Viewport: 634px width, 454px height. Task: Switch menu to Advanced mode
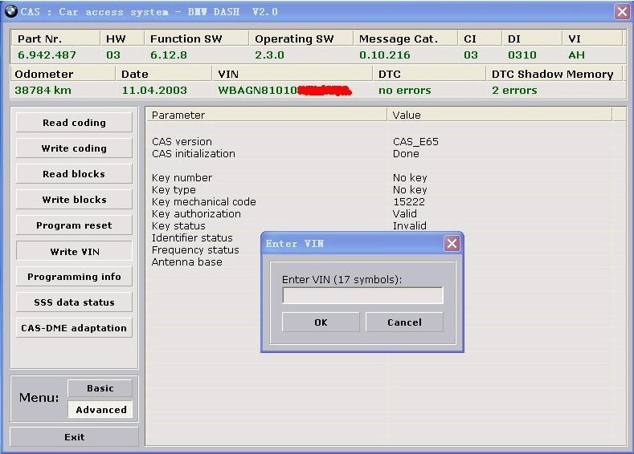pos(101,409)
